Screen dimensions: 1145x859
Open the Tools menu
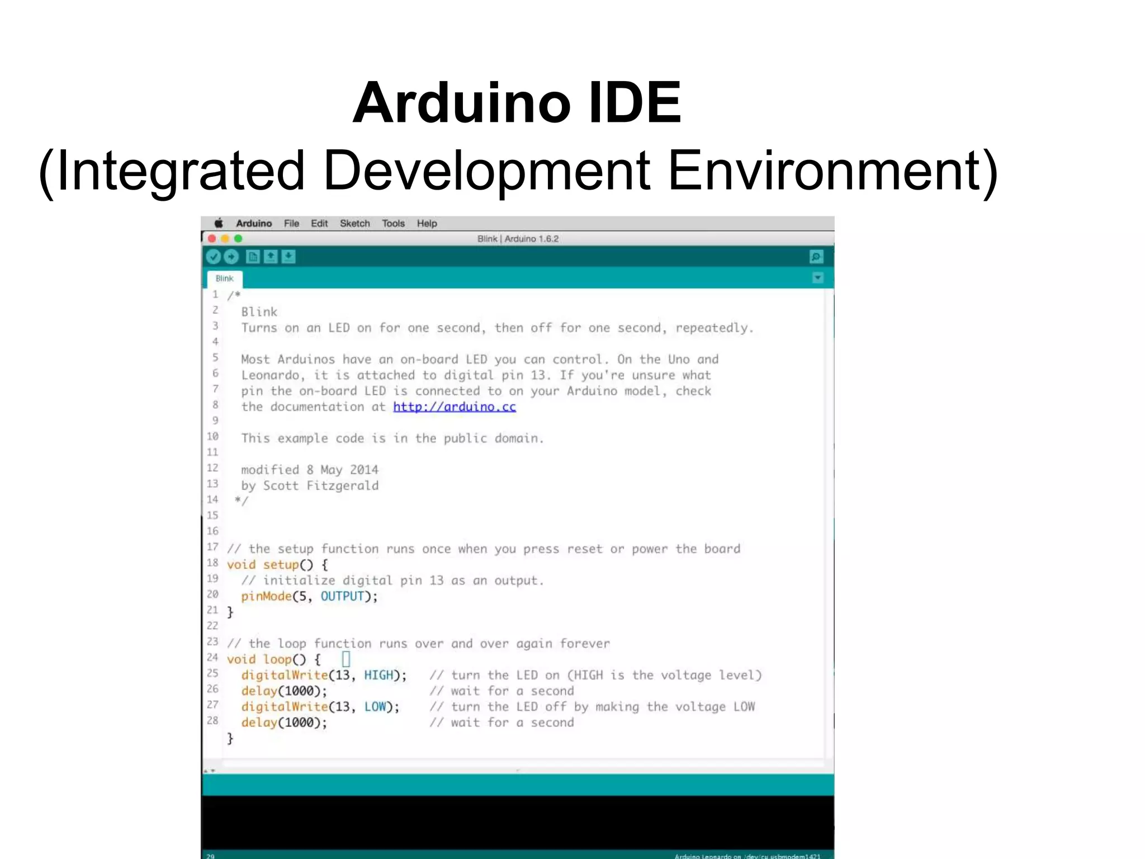click(x=393, y=223)
